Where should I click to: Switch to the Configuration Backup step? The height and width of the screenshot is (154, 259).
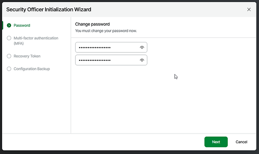pos(31,69)
